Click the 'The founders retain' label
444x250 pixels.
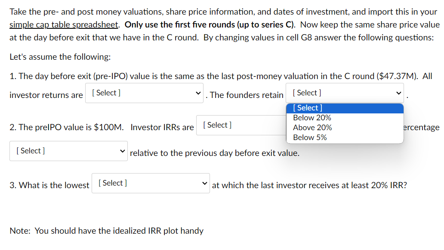click(x=247, y=95)
